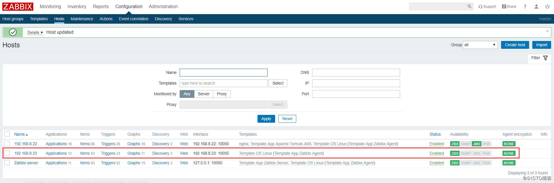The width and height of the screenshot is (554, 183).
Task: Go to Event correlation submenu
Action: tap(134, 19)
